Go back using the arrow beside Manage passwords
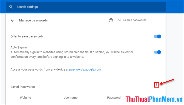Viewport: 184px width, 105px height. click(x=12, y=20)
